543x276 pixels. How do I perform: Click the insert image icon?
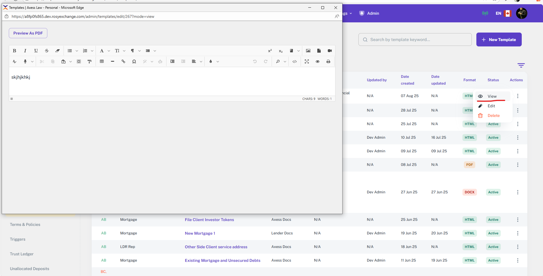click(x=308, y=51)
